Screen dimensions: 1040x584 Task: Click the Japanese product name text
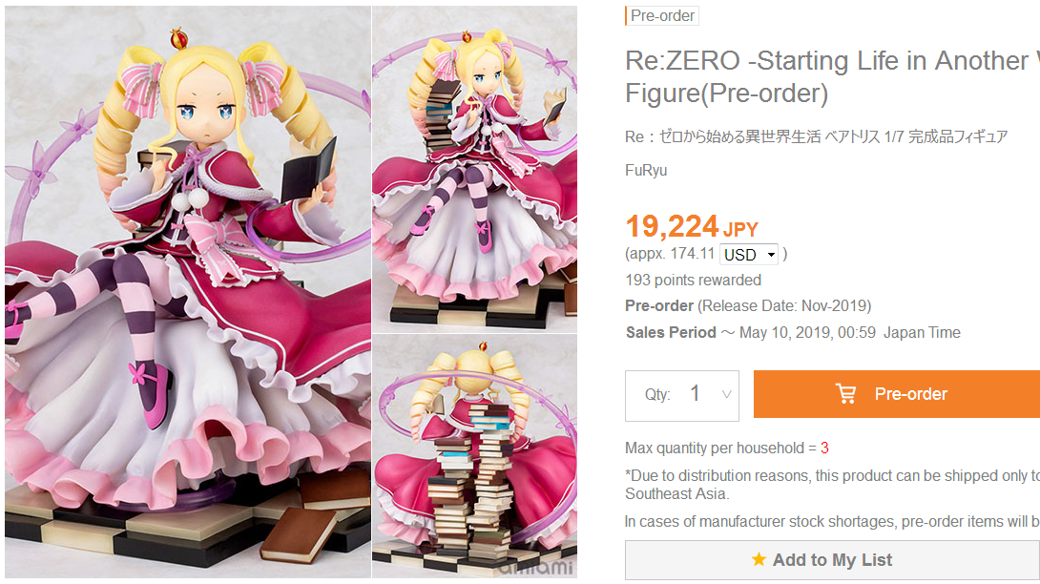pos(816,136)
